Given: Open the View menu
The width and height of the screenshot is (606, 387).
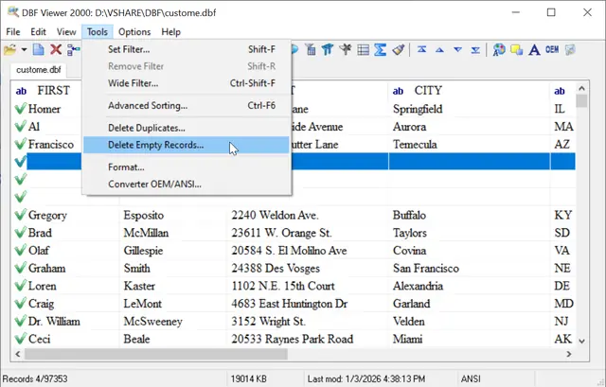Looking at the screenshot, I should [66, 32].
